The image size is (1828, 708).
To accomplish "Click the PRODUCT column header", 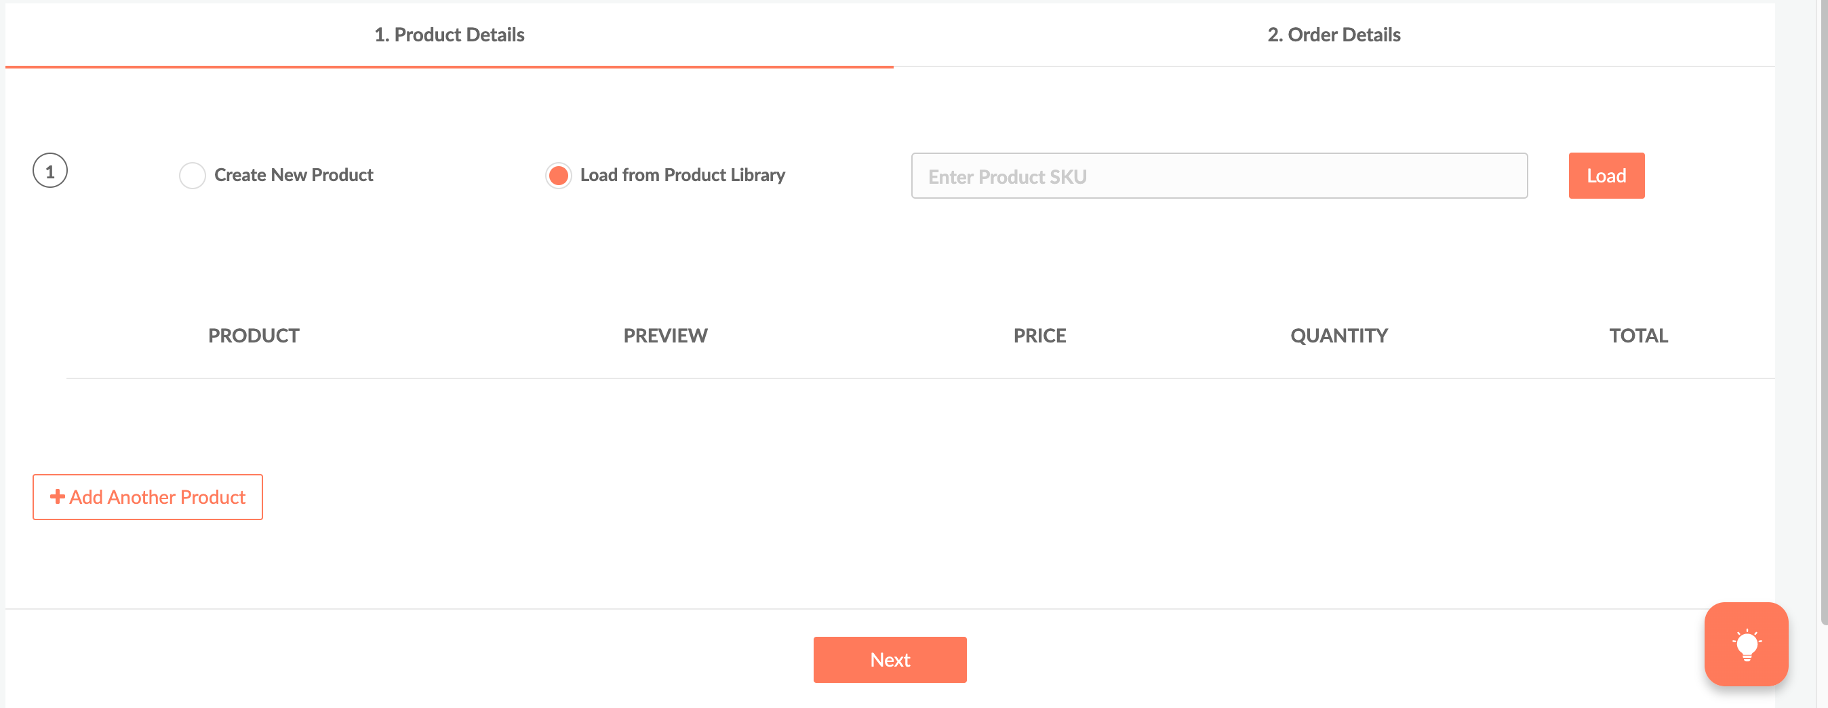I will point(254,336).
